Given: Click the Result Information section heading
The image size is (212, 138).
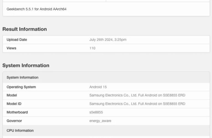Looking at the screenshot, I should [24, 29].
